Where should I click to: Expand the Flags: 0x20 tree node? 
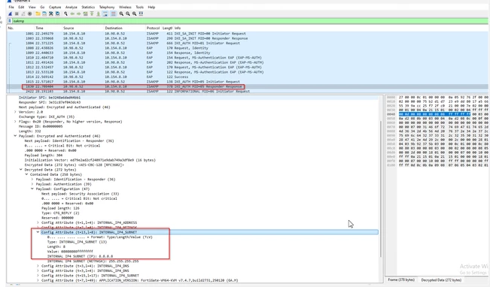tap(15, 122)
